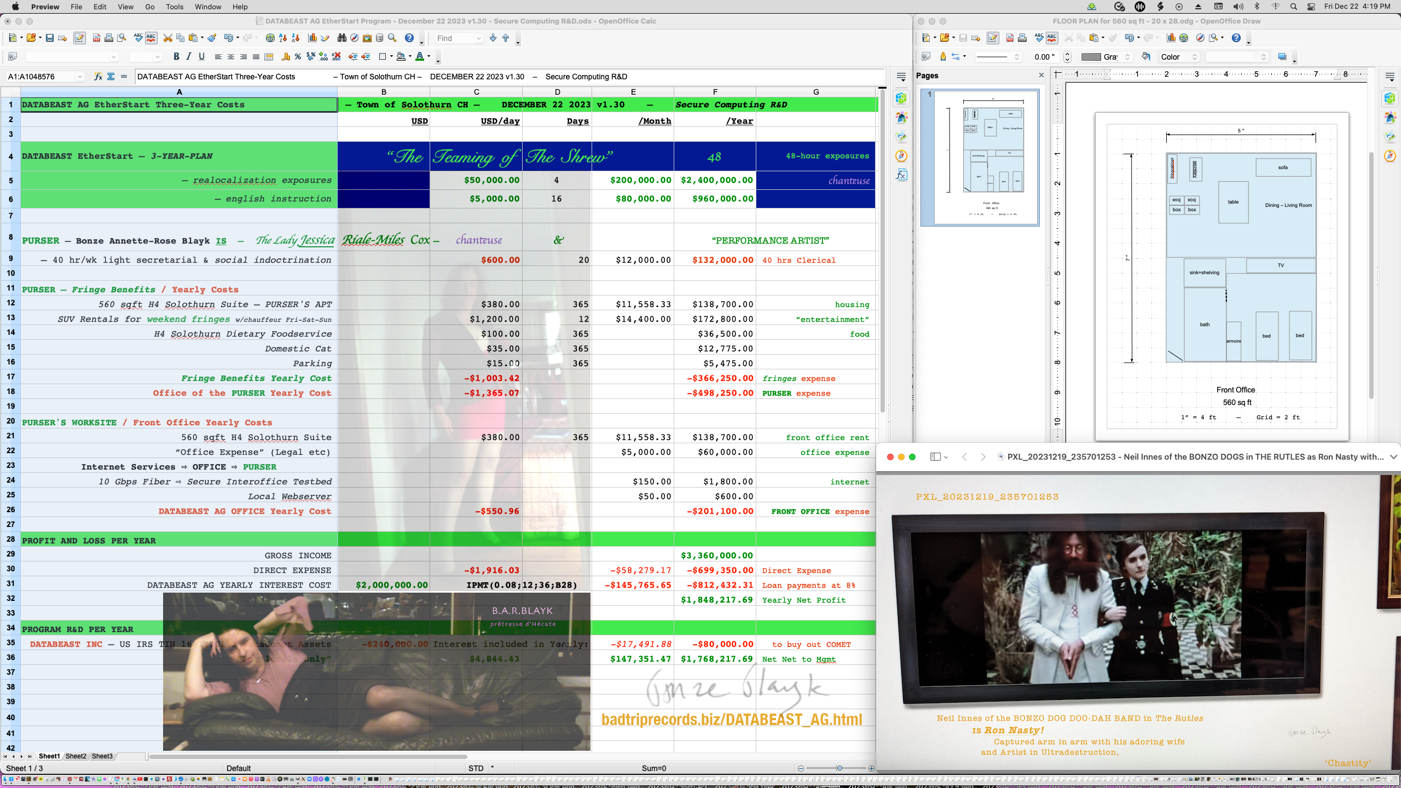Open the Window menu

[x=208, y=7]
